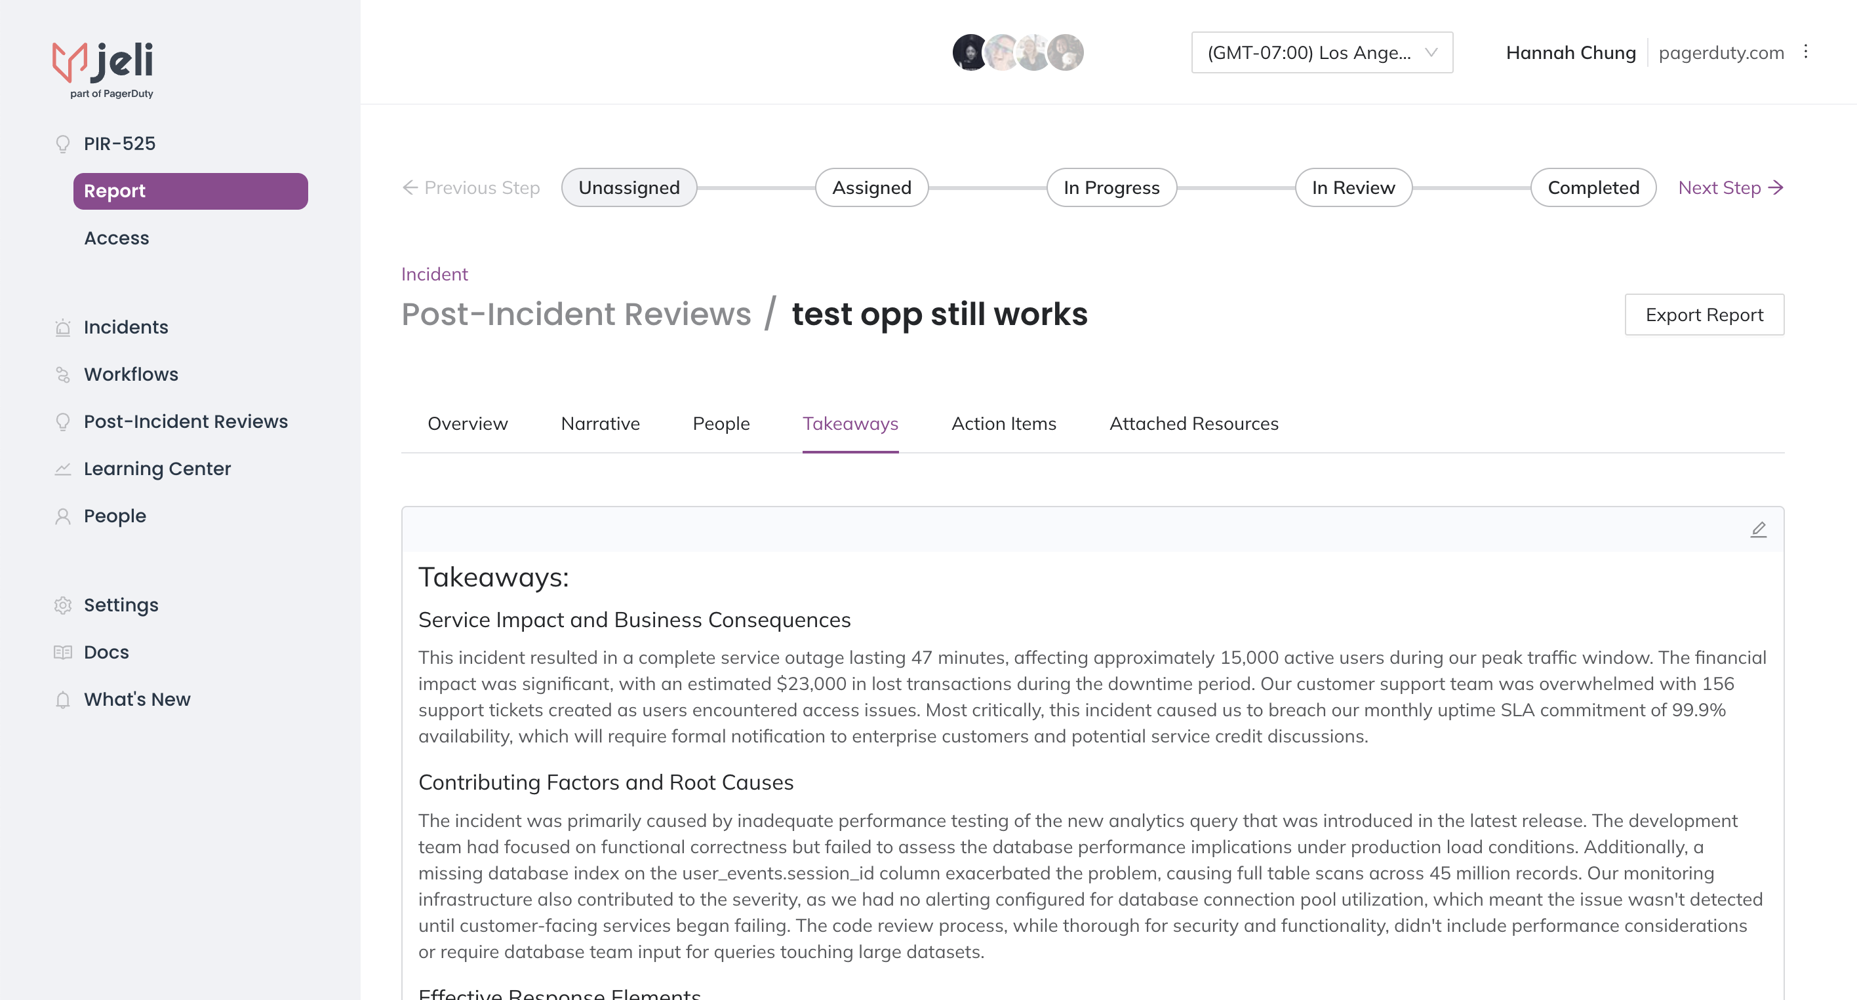The width and height of the screenshot is (1857, 1000).
Task: Click the Settings gear icon
Action: (x=63, y=606)
